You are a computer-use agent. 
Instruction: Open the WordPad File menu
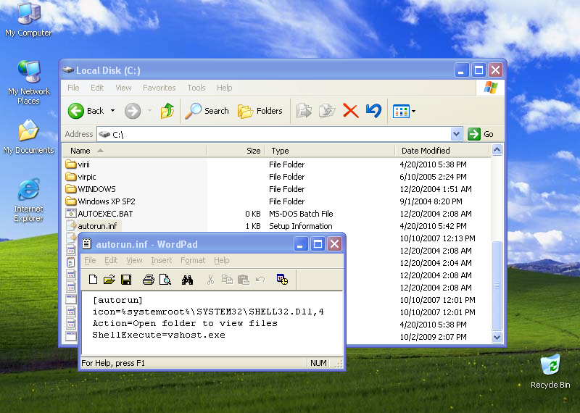[90, 260]
